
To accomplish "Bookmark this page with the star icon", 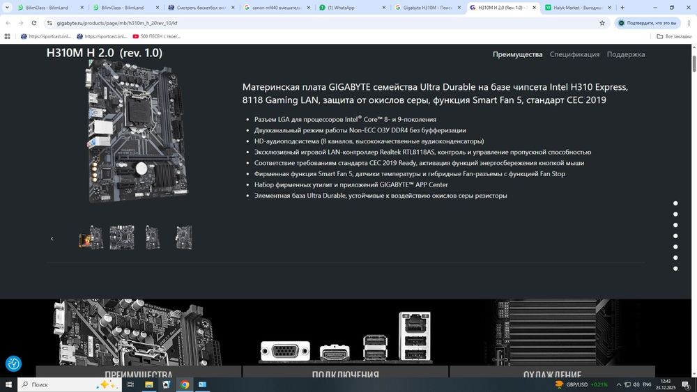I will tap(602, 23).
